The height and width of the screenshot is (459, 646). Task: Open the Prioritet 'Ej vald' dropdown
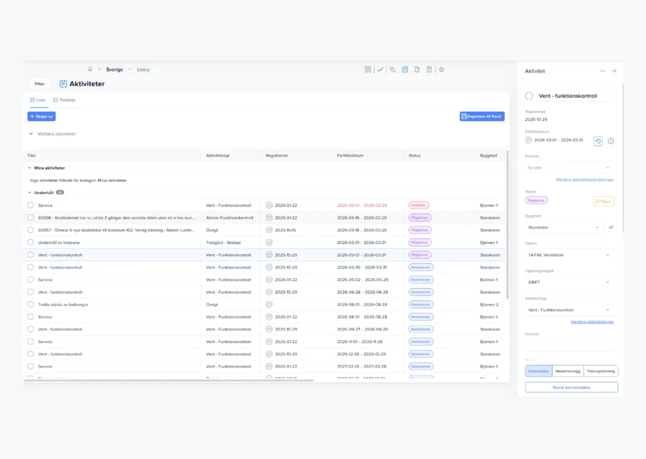point(569,168)
